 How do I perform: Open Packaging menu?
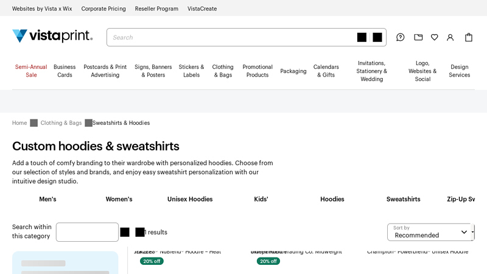click(x=293, y=71)
